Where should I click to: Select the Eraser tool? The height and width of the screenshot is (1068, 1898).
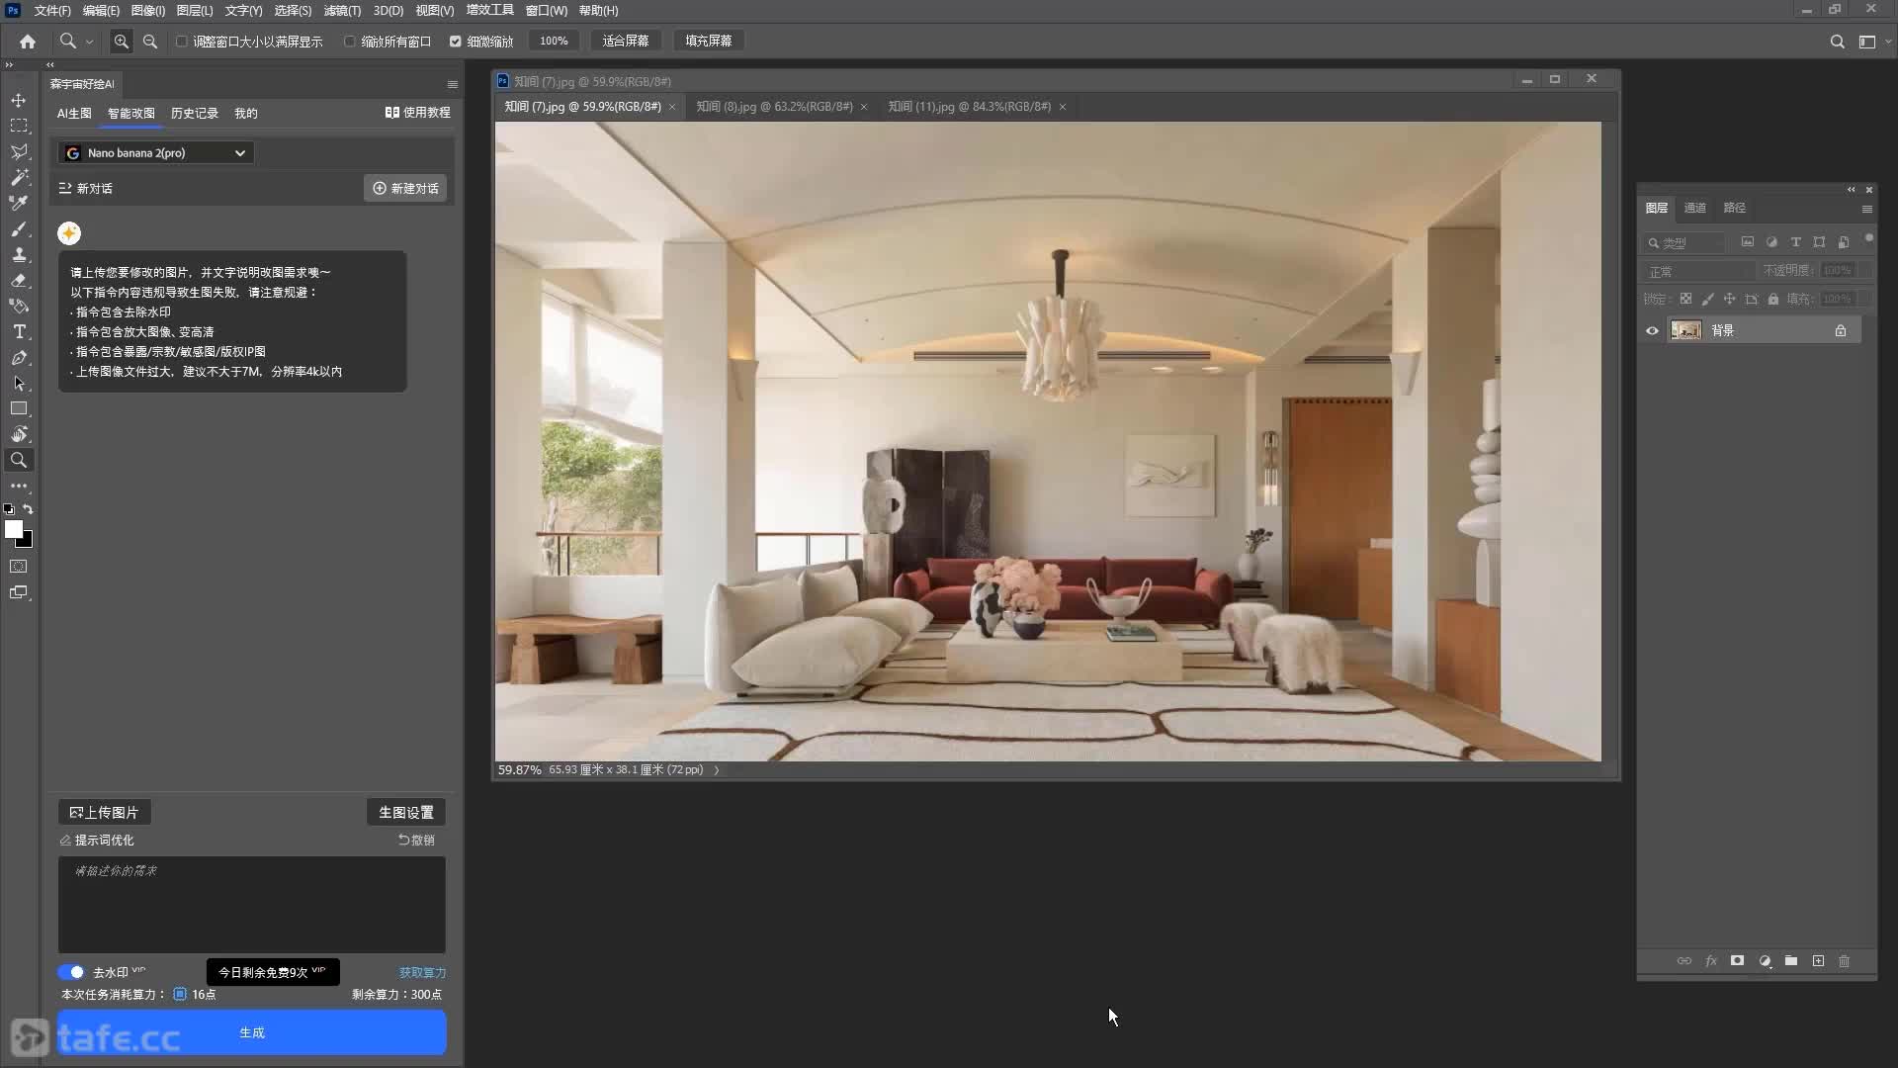(19, 280)
